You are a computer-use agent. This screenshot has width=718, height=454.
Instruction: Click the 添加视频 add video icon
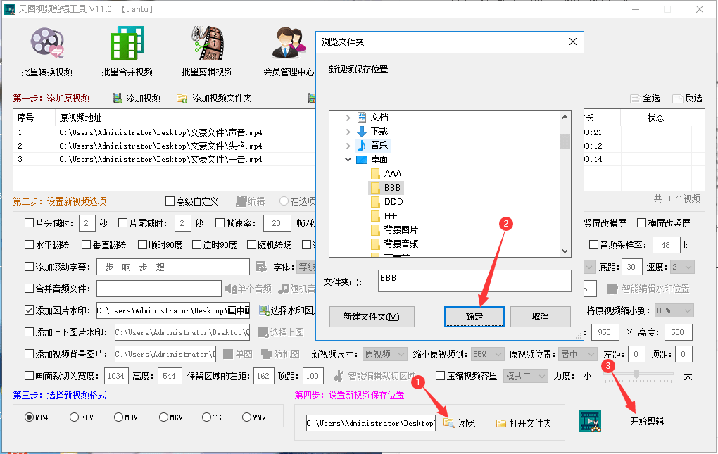(118, 99)
